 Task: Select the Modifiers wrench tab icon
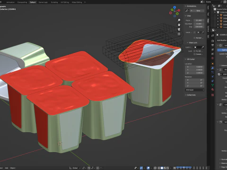pos(213,68)
